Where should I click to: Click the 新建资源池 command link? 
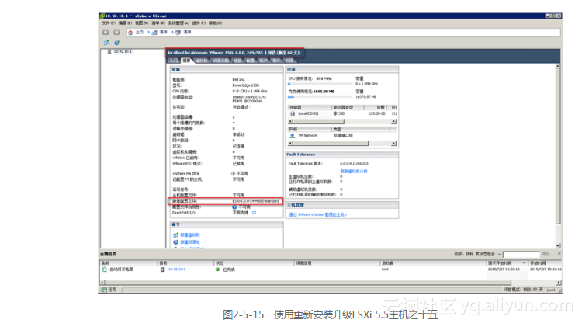[x=190, y=242]
